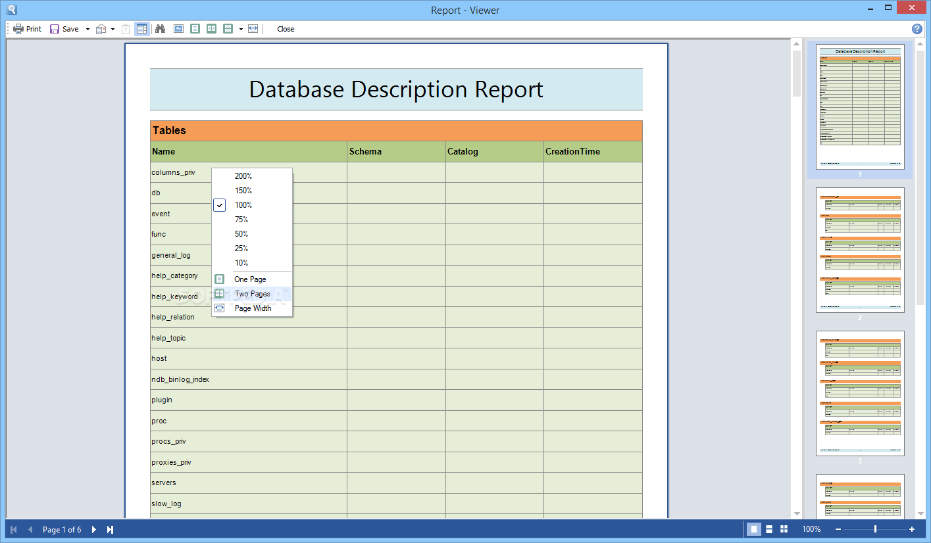Click the plugin table row
931x543 pixels.
[x=396, y=400]
